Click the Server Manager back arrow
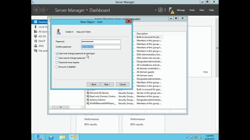Image resolution: width=250 pixels, height=140 pixels. coord(36,10)
